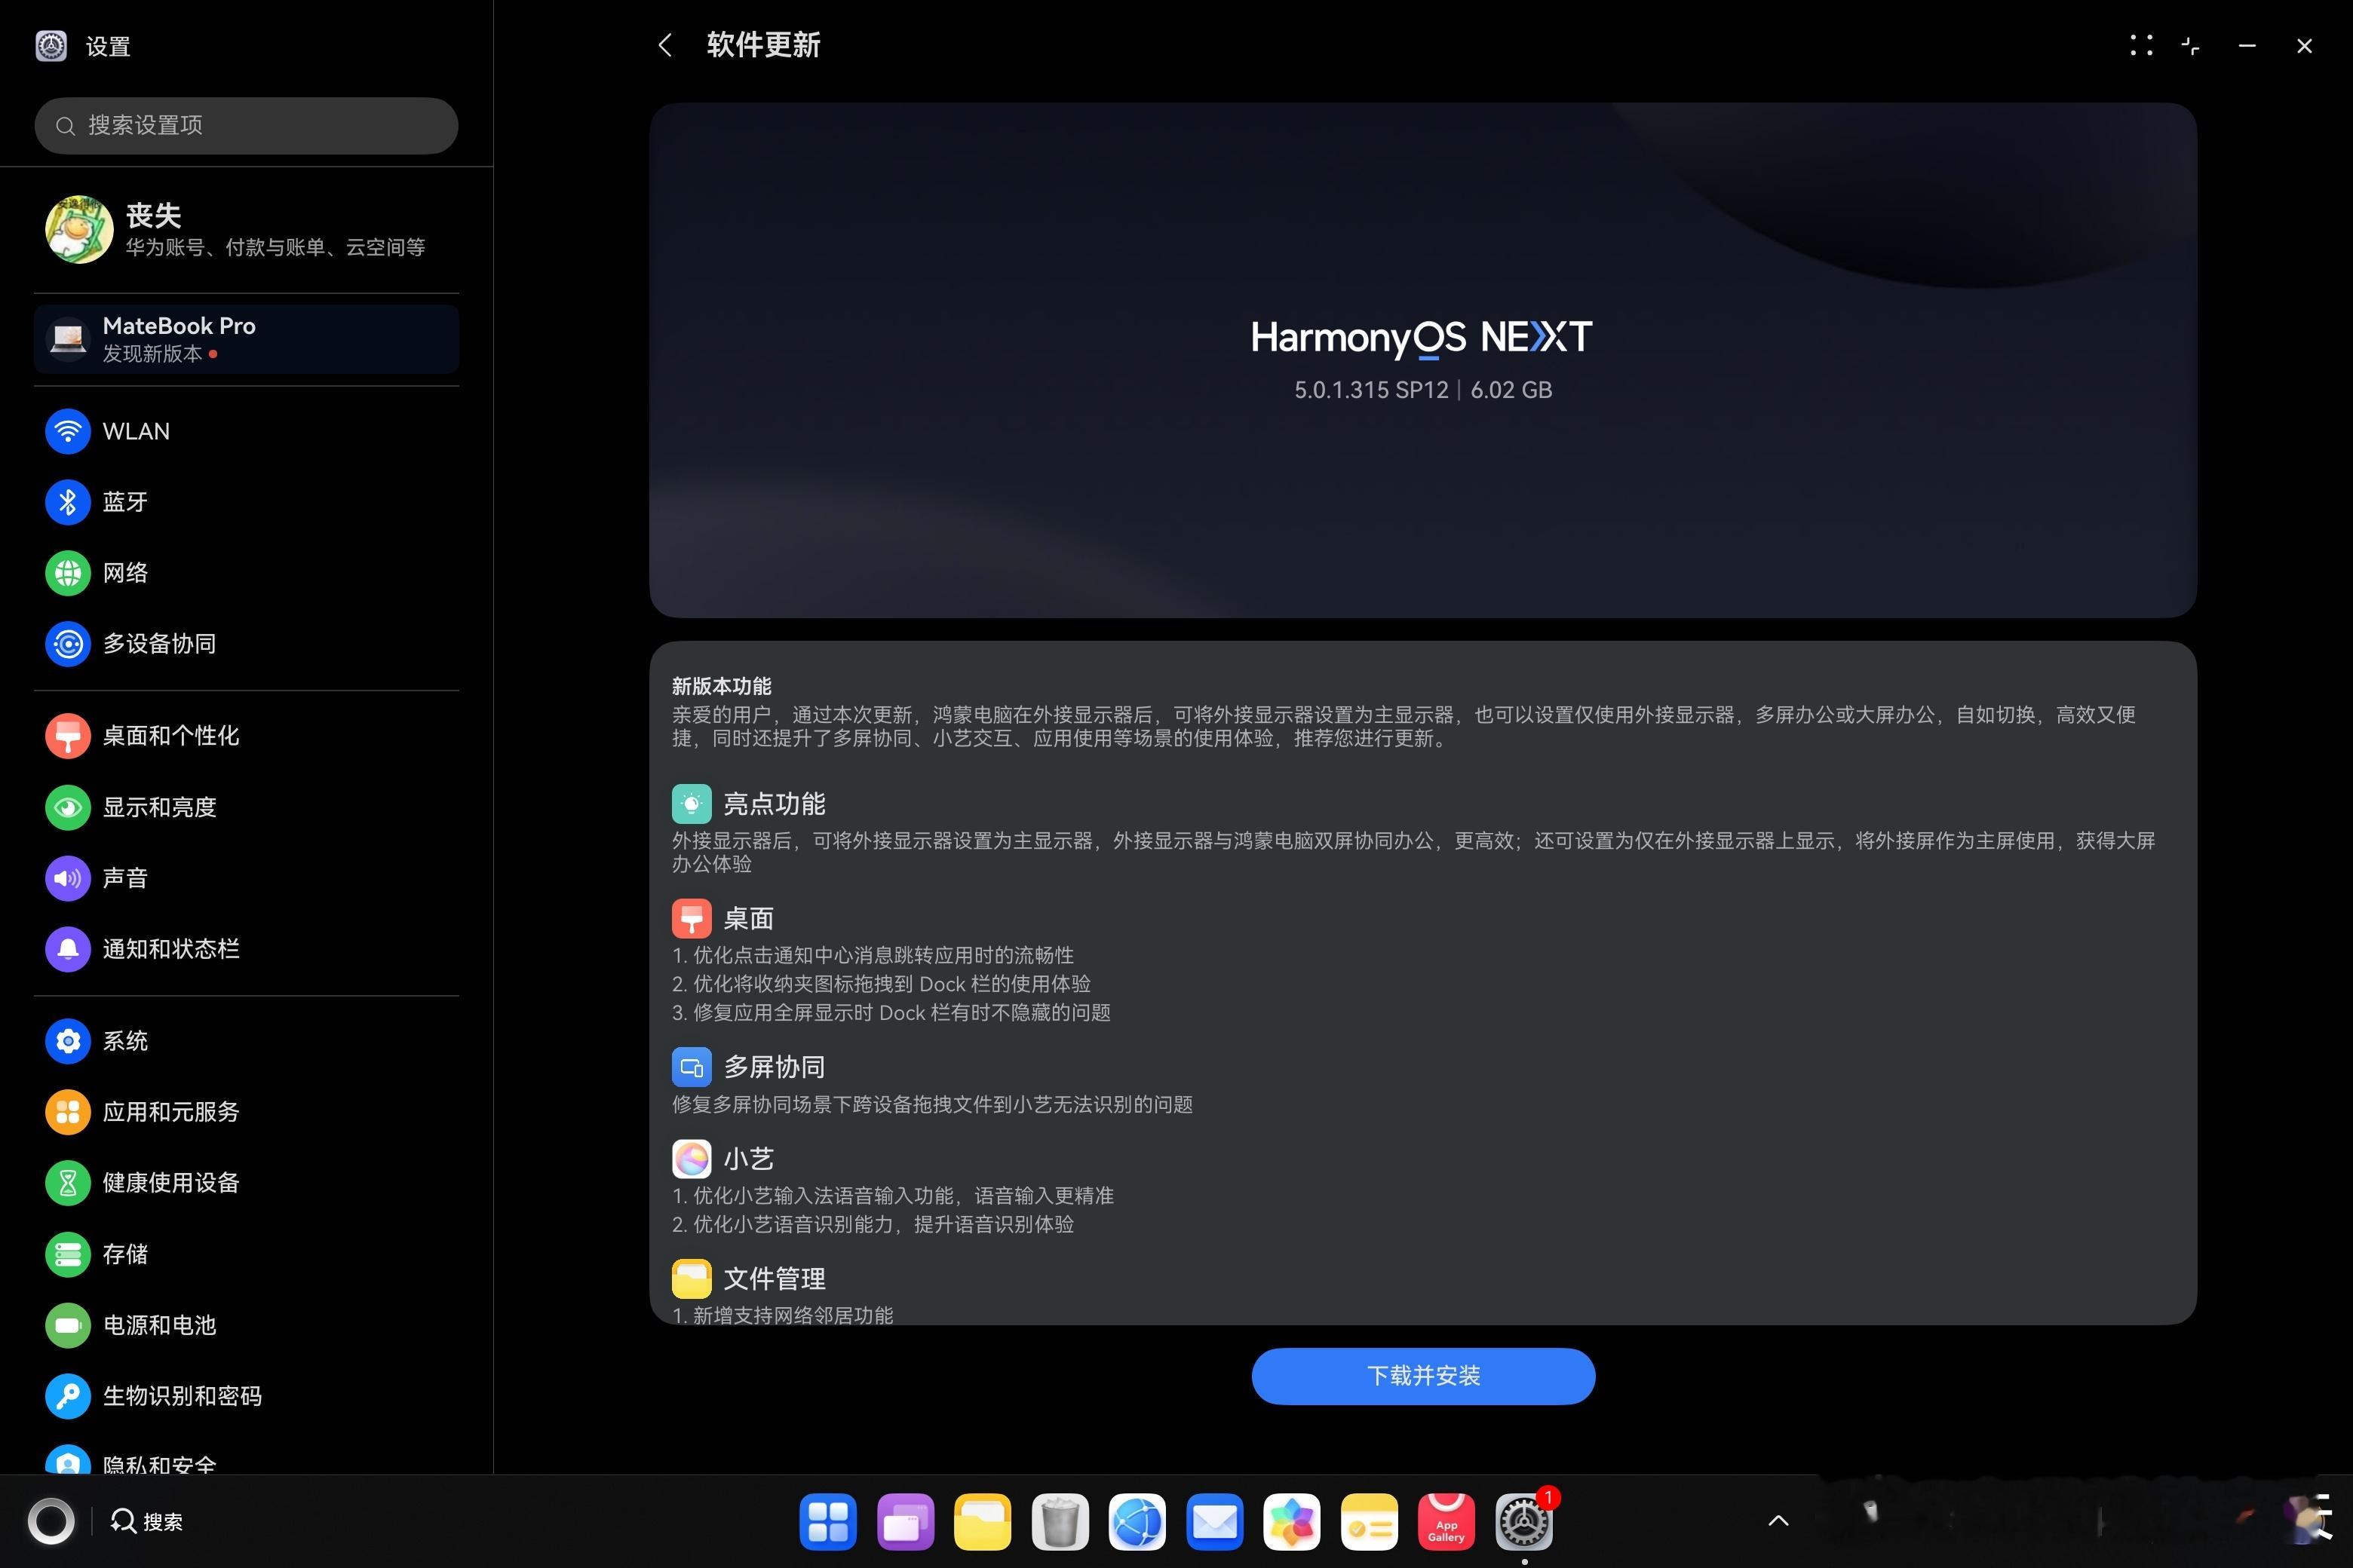Click the 文件管理 section heading
This screenshot has width=2353, height=1568.
pyautogui.click(x=775, y=1279)
